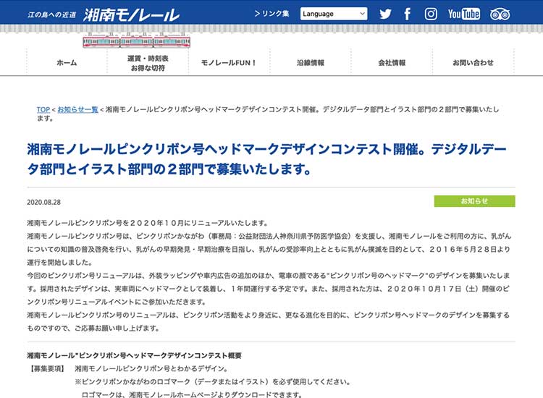Select the 沿線情報 menu item
The image size is (543, 398).
coord(311,63)
